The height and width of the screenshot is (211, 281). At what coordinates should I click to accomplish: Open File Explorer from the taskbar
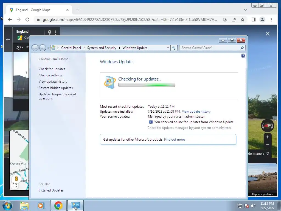point(24,206)
